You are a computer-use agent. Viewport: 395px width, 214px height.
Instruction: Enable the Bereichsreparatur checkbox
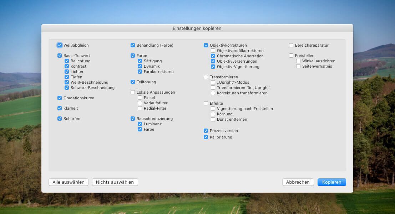(x=291, y=45)
